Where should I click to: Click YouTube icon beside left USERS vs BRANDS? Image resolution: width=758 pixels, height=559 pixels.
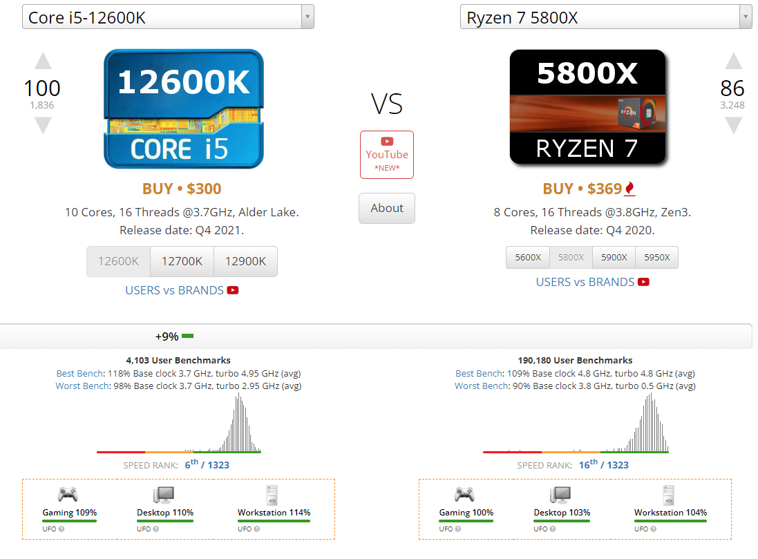click(233, 290)
